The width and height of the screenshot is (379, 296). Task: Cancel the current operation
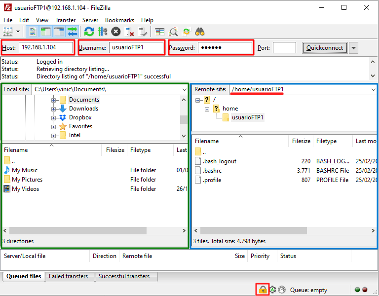(x=116, y=32)
